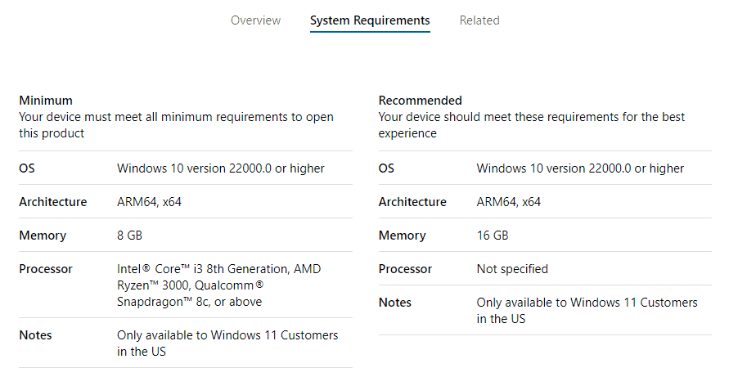Click the ARM64, x64 value under Recommended
The height and width of the screenshot is (368, 747).
(x=508, y=202)
